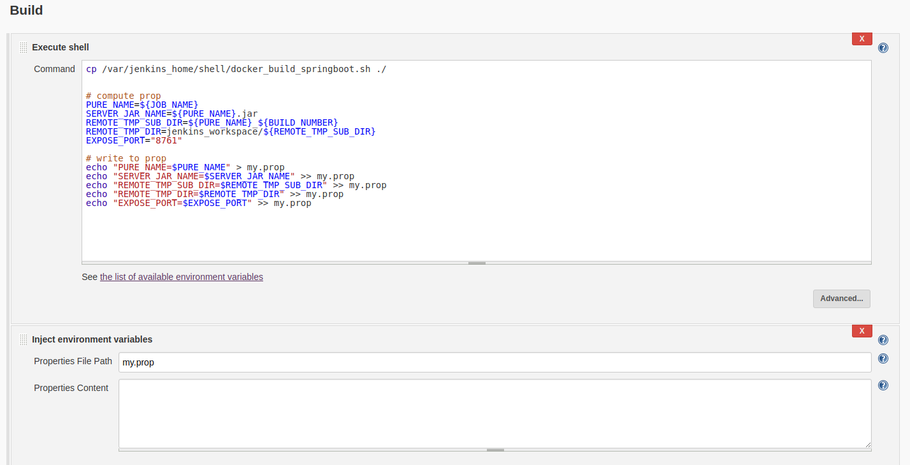Viewport: 910px width, 465px height.
Task: Click the Build section heading
Action: coord(26,11)
